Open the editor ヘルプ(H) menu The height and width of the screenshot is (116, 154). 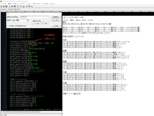coord(52,4)
